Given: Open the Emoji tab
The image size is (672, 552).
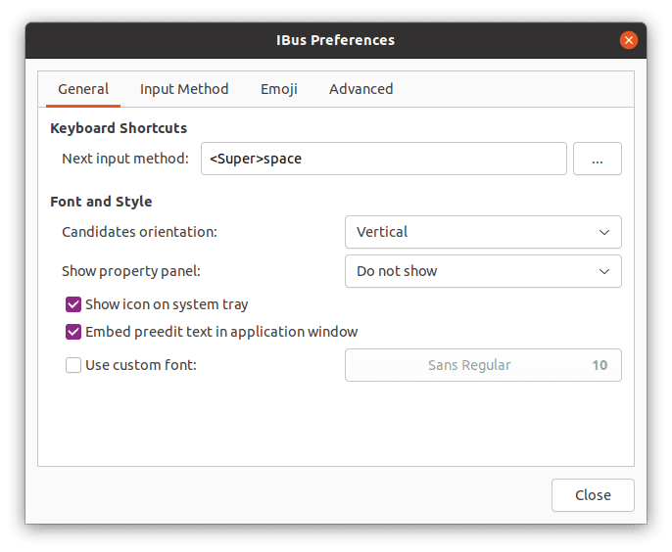Looking at the screenshot, I should pos(278,89).
